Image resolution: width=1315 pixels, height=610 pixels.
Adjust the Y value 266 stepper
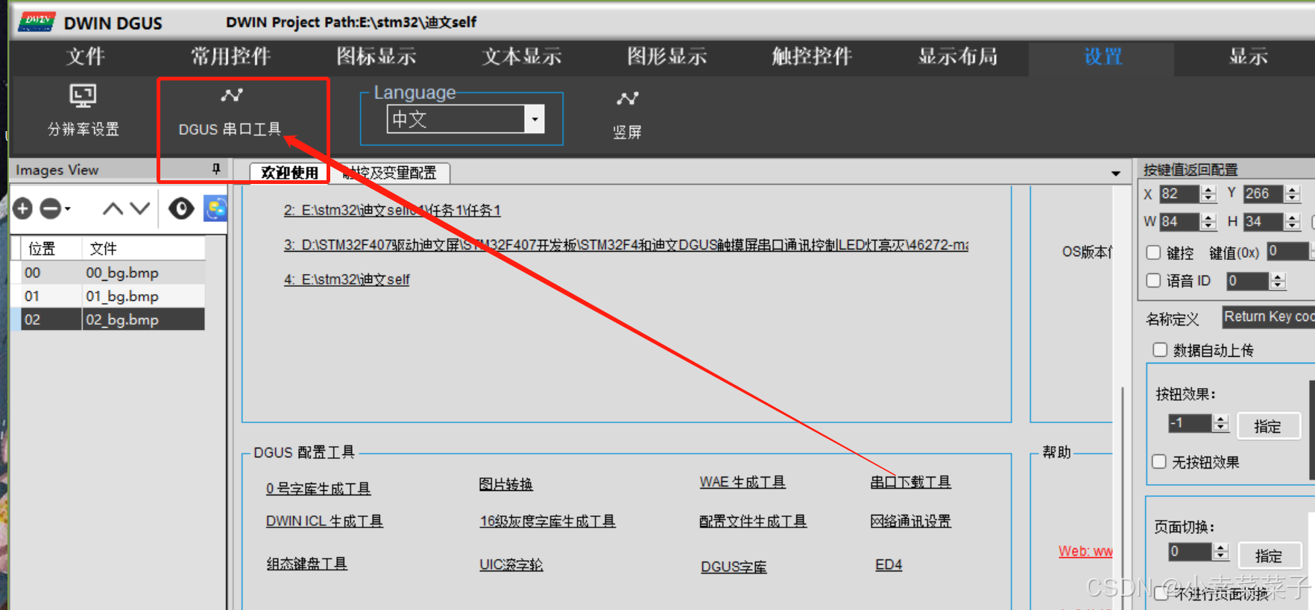1293,194
